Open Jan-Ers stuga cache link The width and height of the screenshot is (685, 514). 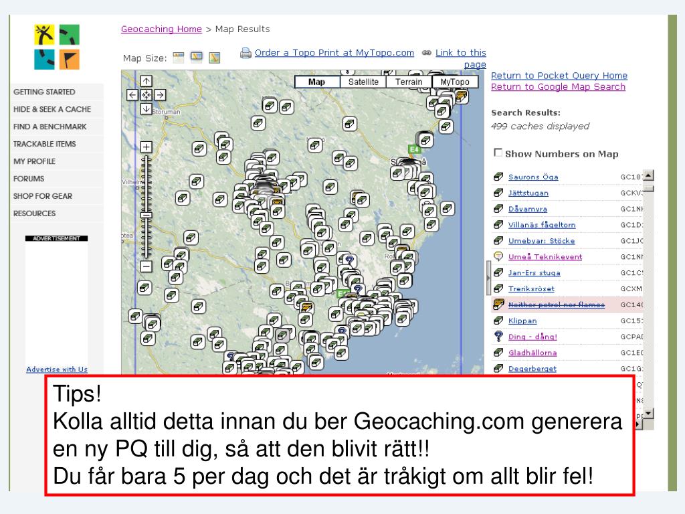pos(534,273)
